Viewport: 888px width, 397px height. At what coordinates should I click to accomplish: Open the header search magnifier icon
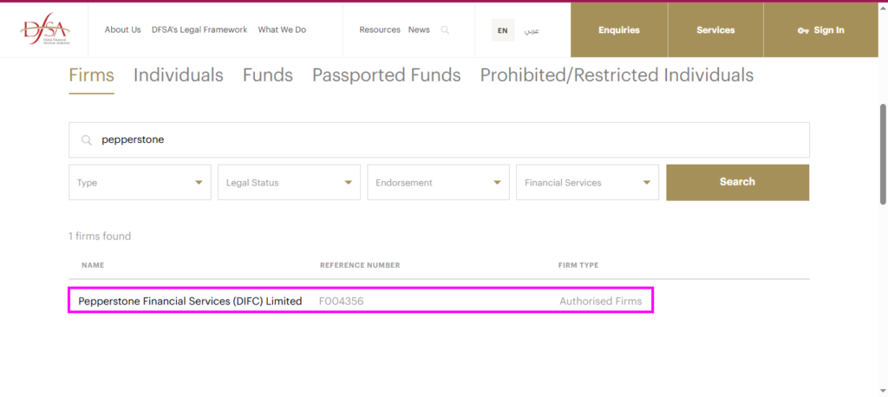[445, 30]
